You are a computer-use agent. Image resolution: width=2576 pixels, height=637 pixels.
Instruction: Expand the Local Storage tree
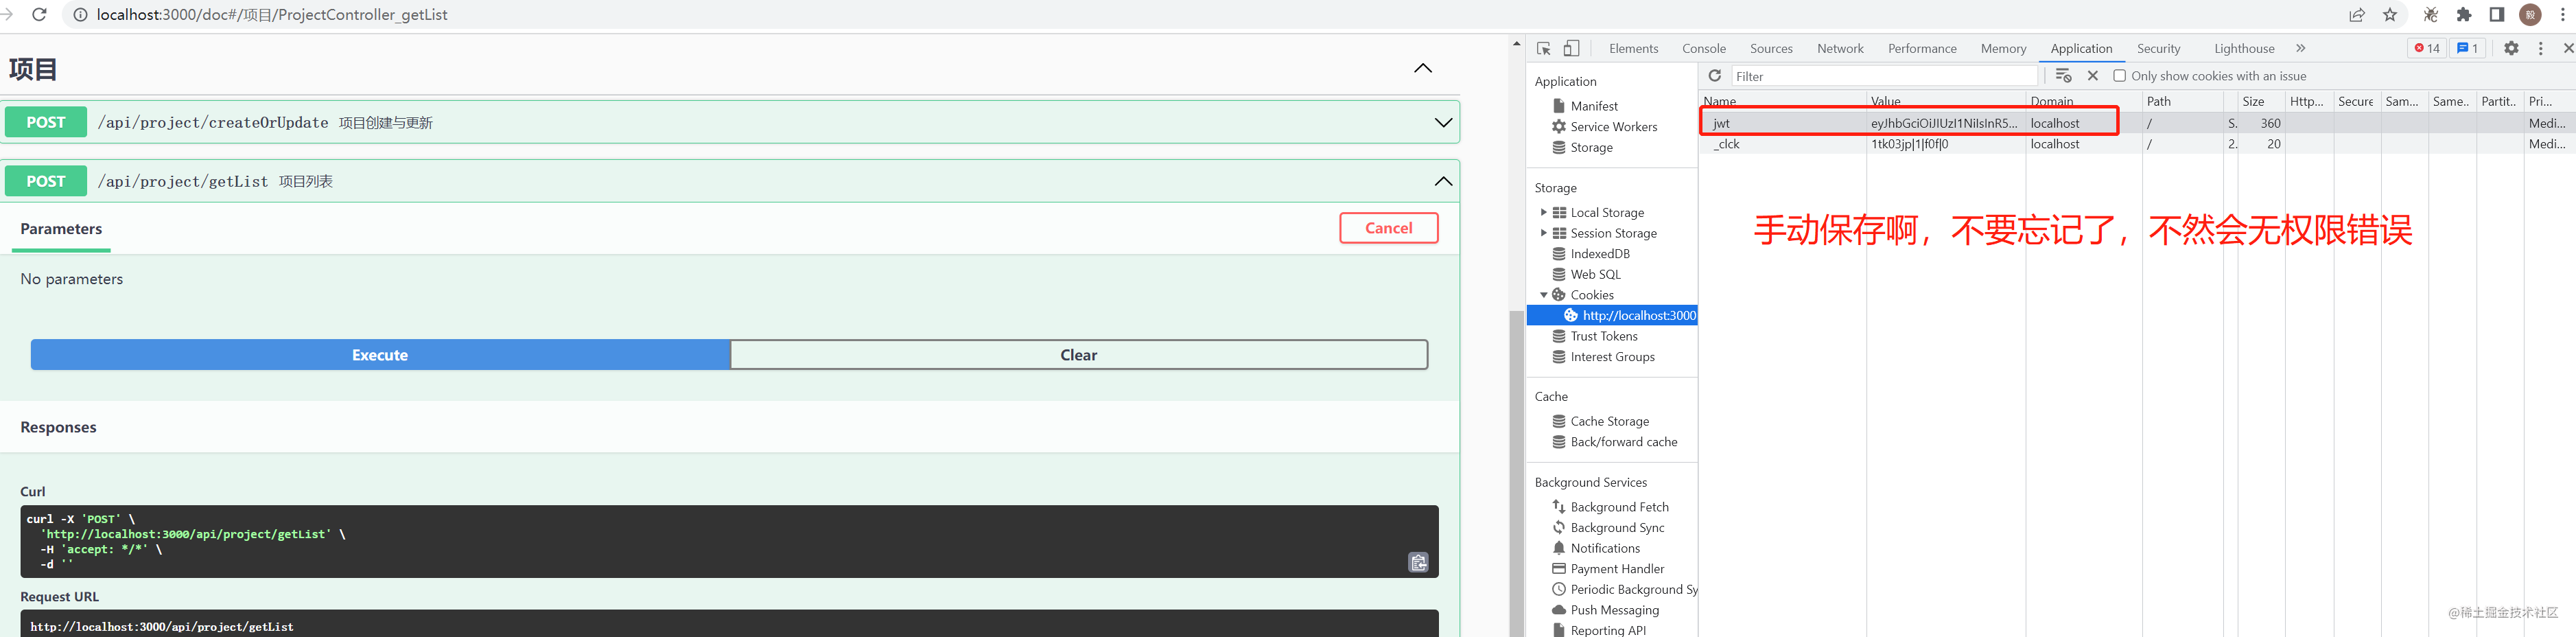point(1543,212)
